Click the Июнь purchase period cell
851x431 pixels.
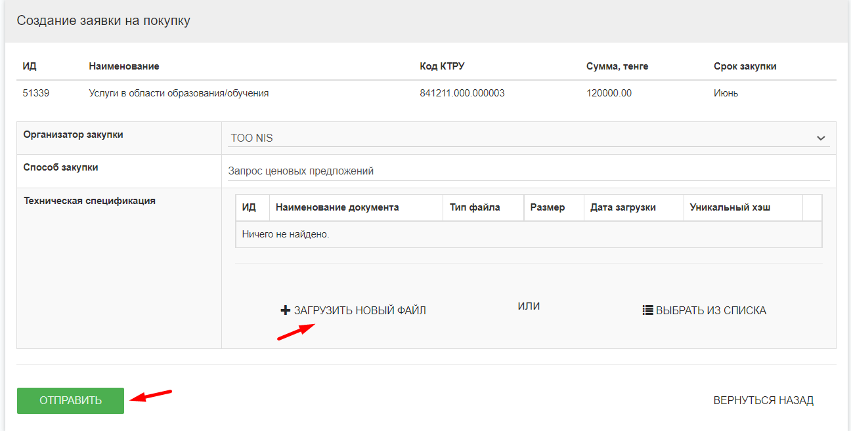pos(726,93)
